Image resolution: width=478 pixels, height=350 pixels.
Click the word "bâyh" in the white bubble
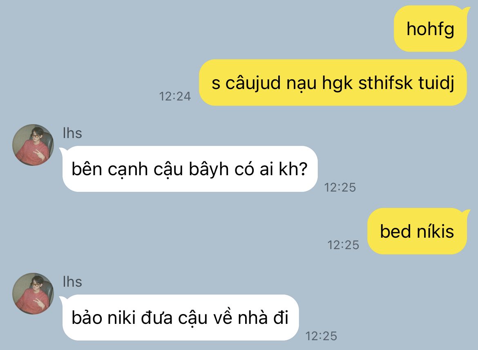click(x=208, y=169)
